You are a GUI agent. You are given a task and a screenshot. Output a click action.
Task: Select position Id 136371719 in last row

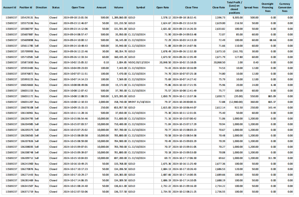[x=27, y=192]
